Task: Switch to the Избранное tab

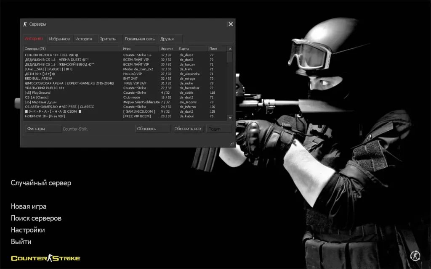Action: 60,38
